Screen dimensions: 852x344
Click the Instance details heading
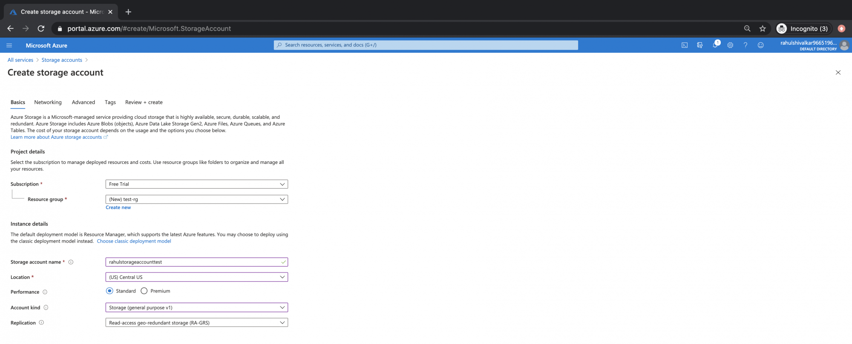pyautogui.click(x=29, y=224)
